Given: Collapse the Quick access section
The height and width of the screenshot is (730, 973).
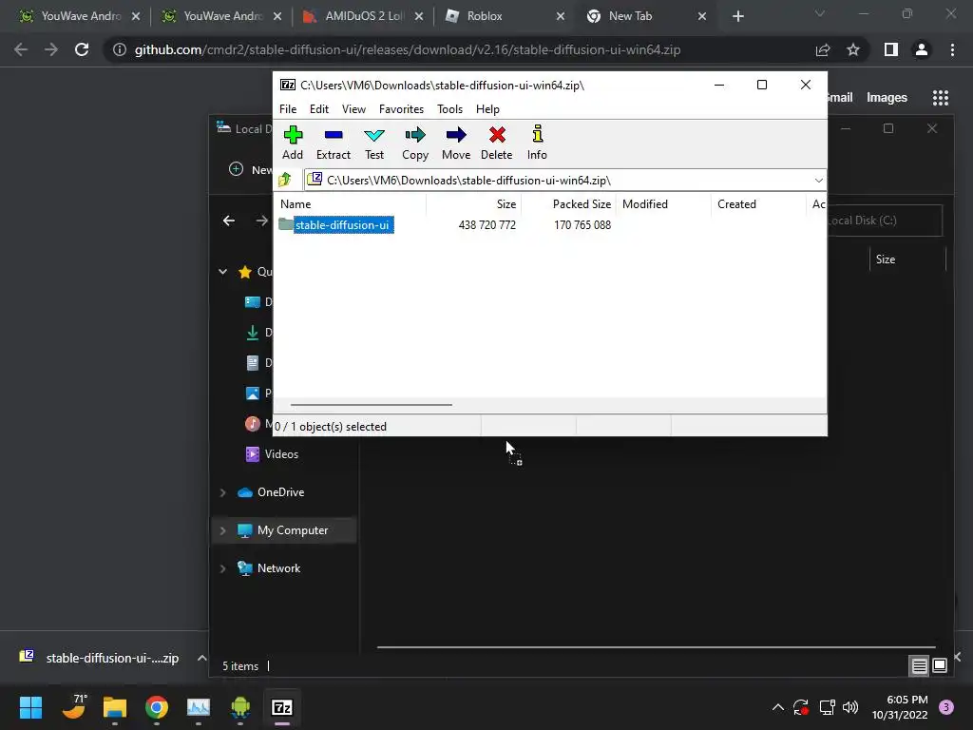Looking at the screenshot, I should click(222, 272).
